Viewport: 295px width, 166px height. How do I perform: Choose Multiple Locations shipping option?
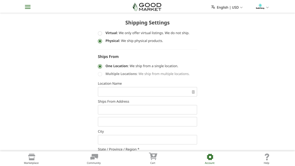coord(100,74)
